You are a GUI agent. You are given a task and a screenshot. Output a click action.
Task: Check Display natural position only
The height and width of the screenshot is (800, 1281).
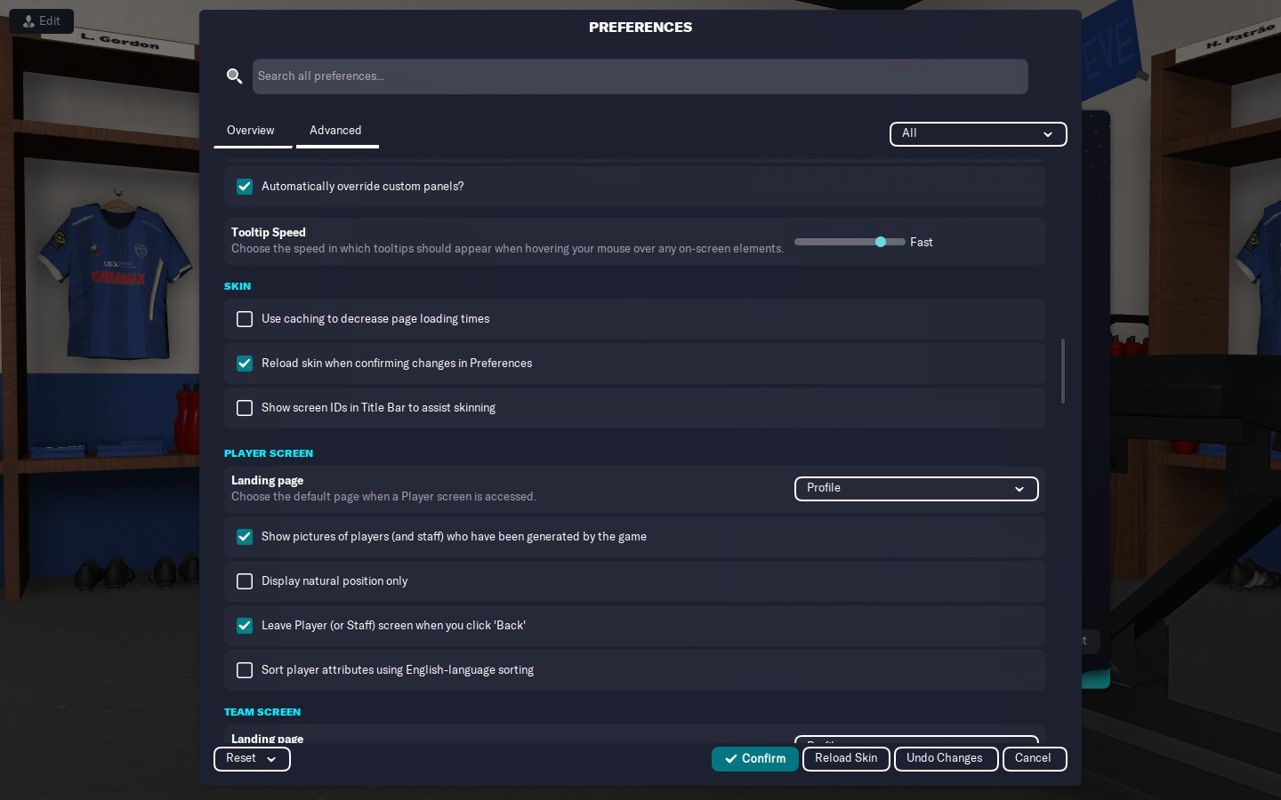[245, 581]
